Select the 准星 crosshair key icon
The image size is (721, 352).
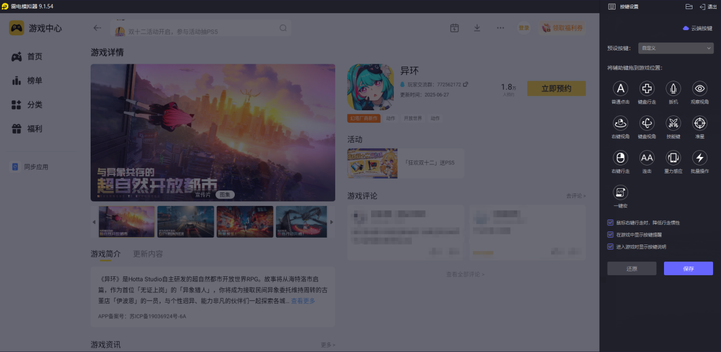click(700, 123)
